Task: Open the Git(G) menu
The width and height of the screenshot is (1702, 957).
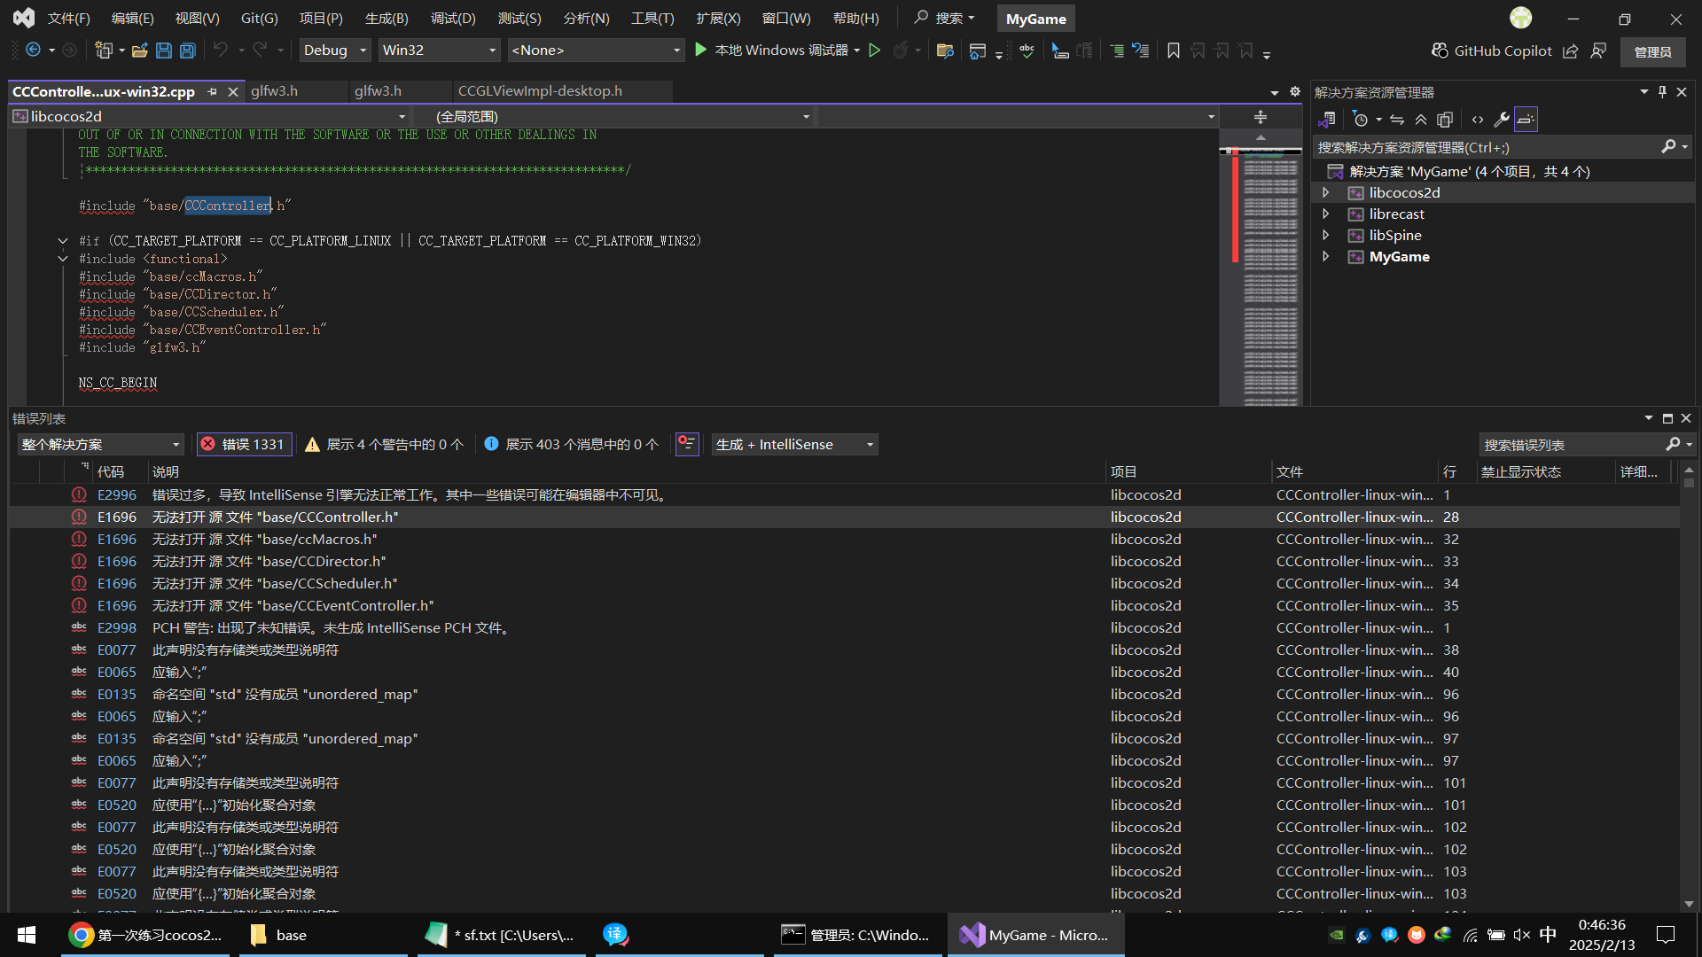Action: [x=259, y=19]
